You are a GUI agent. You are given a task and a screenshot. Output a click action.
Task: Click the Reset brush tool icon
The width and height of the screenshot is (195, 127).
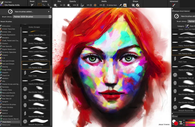click(32, 5)
